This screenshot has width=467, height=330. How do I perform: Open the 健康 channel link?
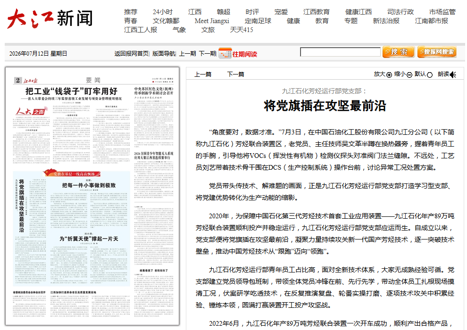(x=293, y=21)
